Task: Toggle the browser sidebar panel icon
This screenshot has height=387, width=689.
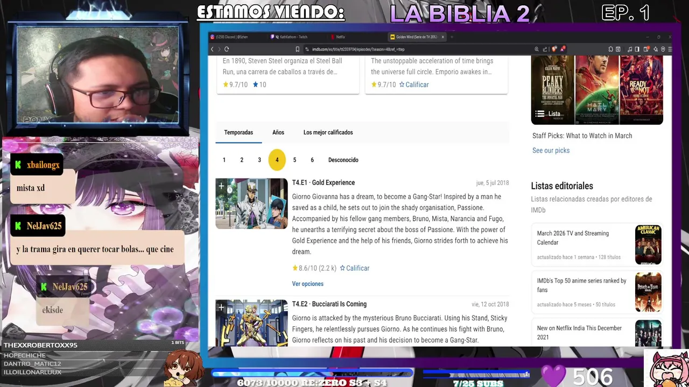Action: click(x=637, y=49)
